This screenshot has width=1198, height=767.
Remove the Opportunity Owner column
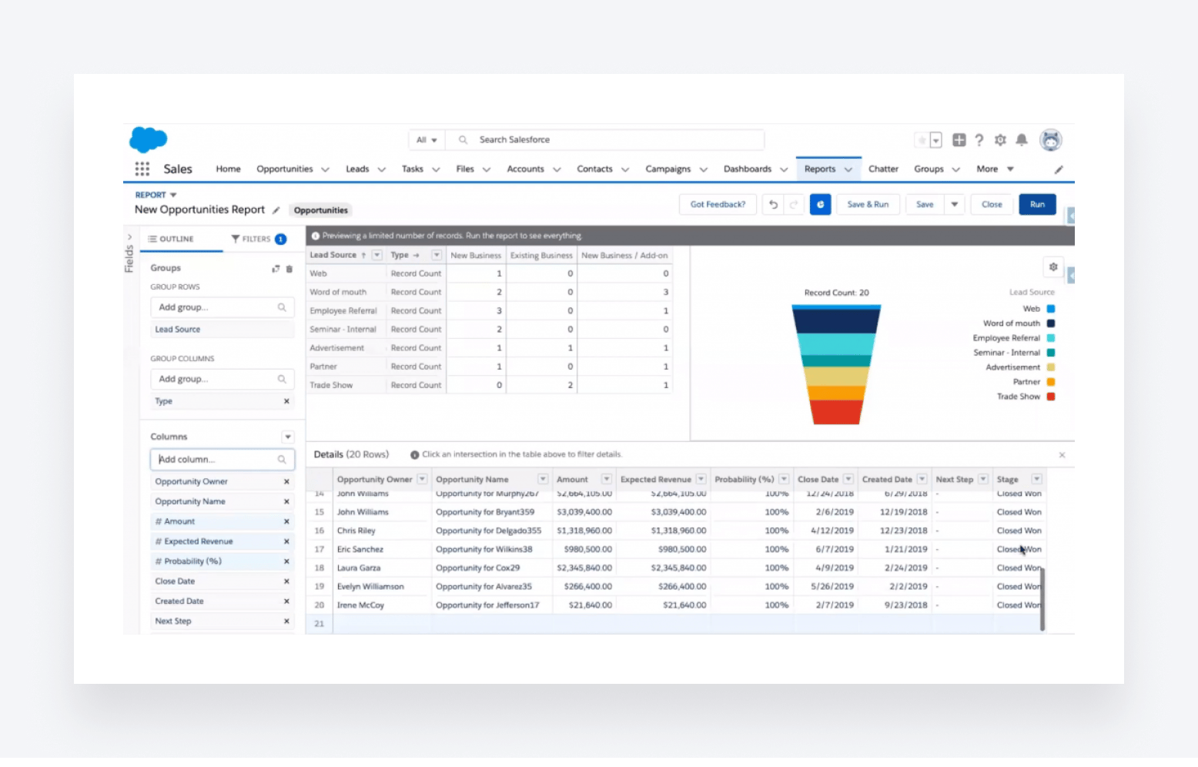click(286, 482)
